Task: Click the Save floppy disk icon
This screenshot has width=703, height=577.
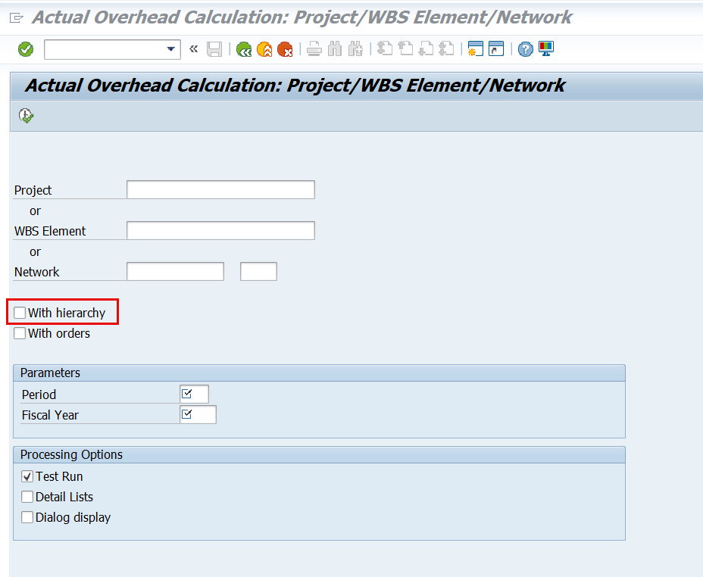Action: click(214, 48)
